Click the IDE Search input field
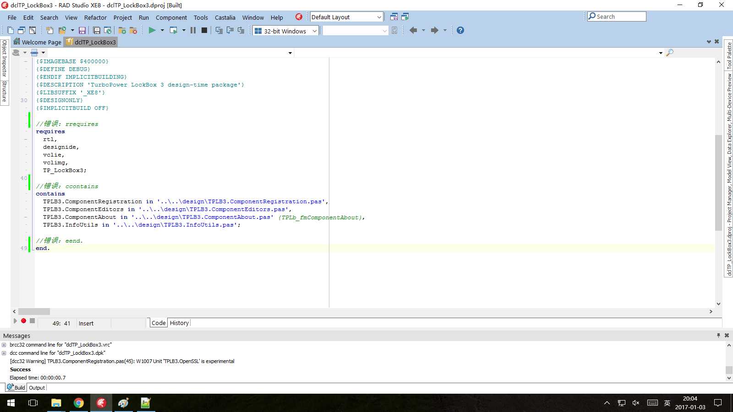The image size is (733, 412). (x=617, y=16)
